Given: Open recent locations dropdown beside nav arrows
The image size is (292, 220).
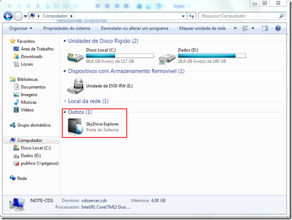Looking at the screenshot, I should [x=26, y=16].
